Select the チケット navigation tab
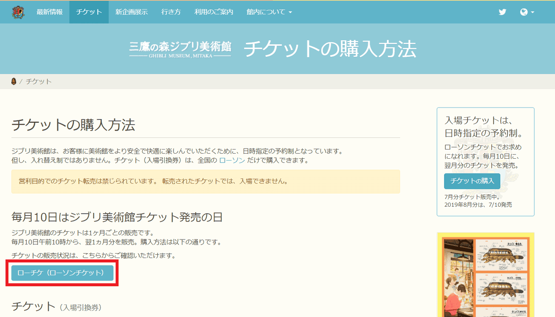Viewport: 555px width, 317px height. tap(89, 12)
